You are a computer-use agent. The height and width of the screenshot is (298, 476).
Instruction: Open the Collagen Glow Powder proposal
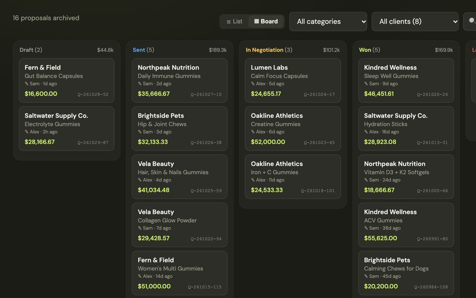tap(180, 225)
